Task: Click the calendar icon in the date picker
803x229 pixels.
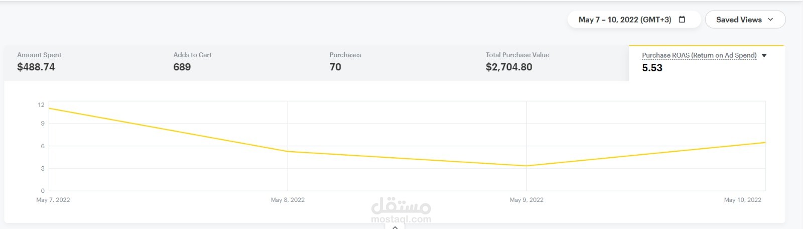Action: [x=682, y=20]
